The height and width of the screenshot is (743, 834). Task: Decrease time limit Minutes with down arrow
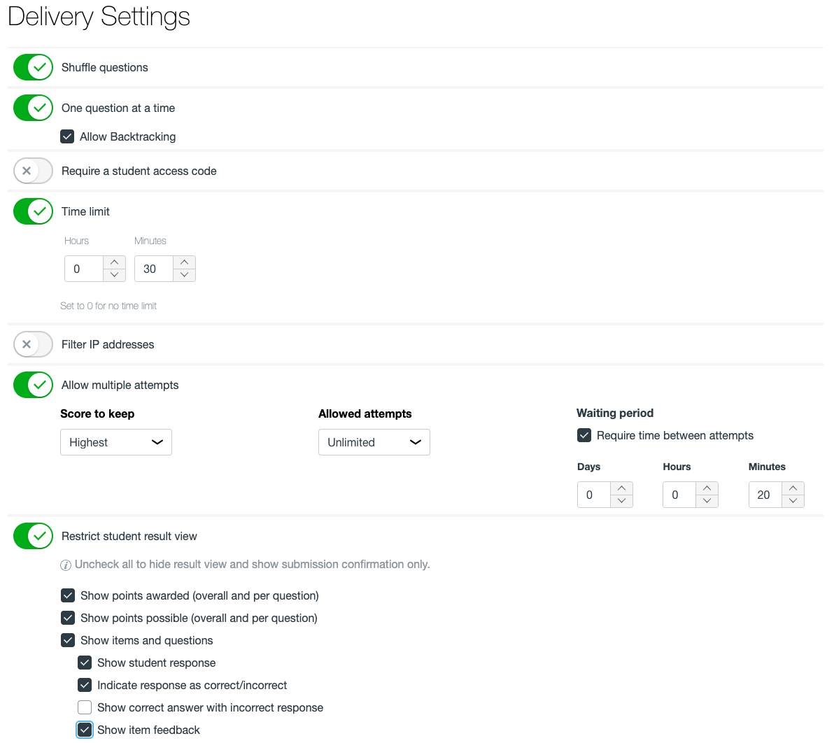184,275
